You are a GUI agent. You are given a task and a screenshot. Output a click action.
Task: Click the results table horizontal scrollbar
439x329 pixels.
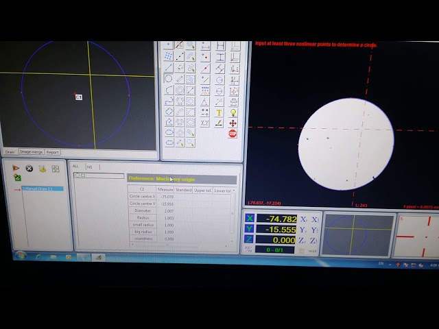point(179,245)
